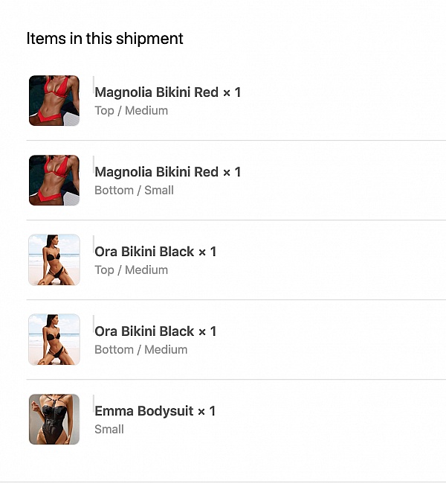This screenshot has height=484, width=446.
Task: Open the Magnolia Bikini Red top thumbnail
Action: [54, 101]
